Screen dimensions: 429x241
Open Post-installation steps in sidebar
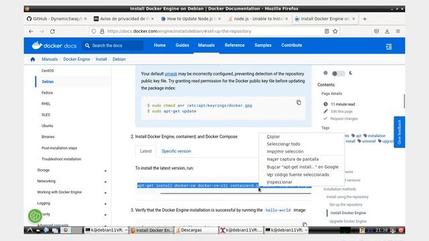tap(60, 148)
